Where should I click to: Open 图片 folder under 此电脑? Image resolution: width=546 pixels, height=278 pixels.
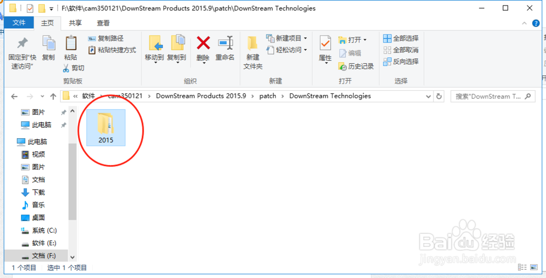pos(33,167)
